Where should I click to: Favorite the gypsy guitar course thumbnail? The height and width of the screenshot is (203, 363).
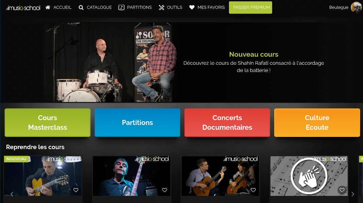76,190
